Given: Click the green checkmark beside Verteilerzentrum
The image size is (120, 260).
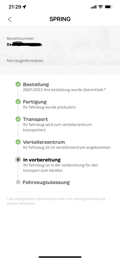Looking at the screenshot, I should click(18, 142).
